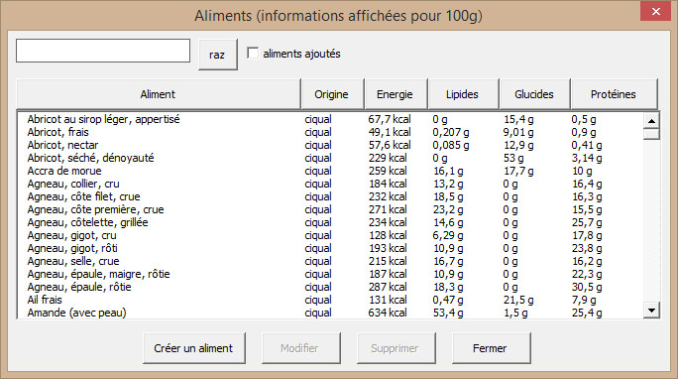Sort by the Aliment column header
Screen dimensions: 678x379
[159, 94]
